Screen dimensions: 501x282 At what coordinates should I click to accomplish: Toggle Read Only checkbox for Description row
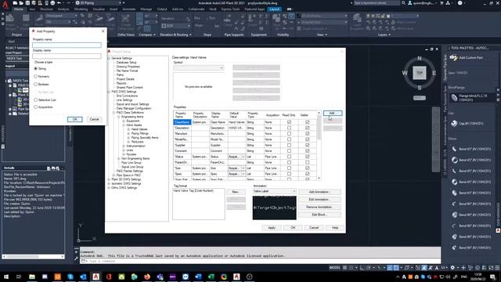(289, 128)
